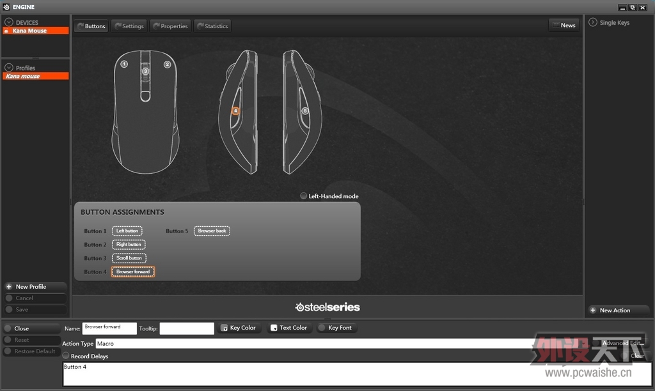Click New Action button

[x=619, y=310]
